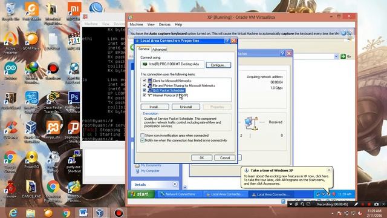Click the pencil draw icon on recording bar

(x=356, y=205)
